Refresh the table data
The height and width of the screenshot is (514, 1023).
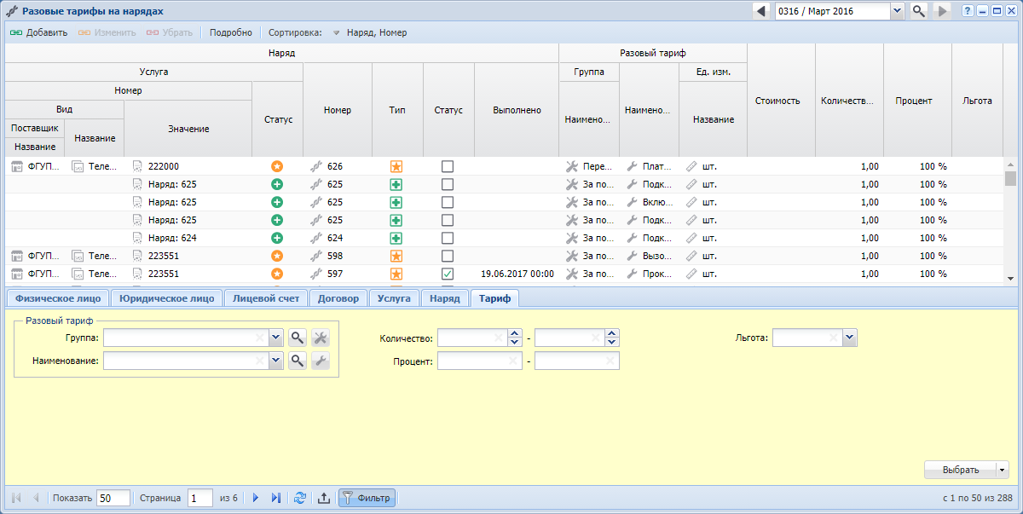click(300, 499)
